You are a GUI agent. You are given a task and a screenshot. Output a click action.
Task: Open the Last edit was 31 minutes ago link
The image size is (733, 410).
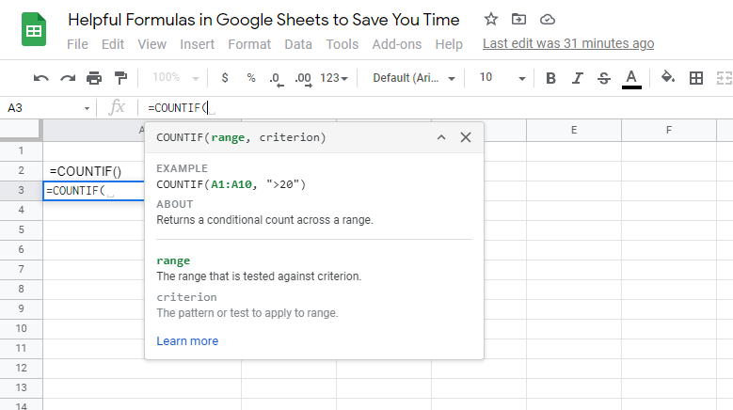[x=568, y=43]
